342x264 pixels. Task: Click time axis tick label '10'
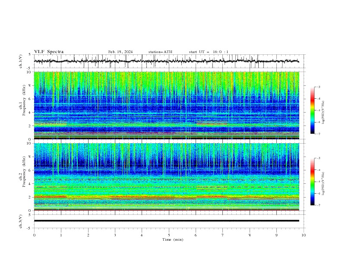click(x=304, y=235)
